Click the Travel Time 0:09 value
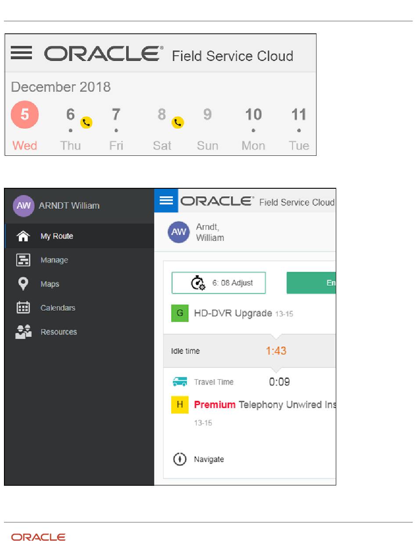The width and height of the screenshot is (417, 553). (x=279, y=382)
